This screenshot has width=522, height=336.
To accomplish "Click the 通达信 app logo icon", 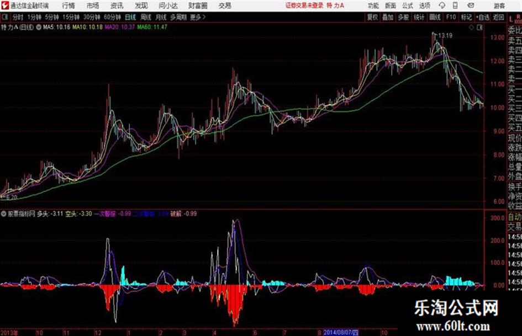I will click(x=5, y=6).
